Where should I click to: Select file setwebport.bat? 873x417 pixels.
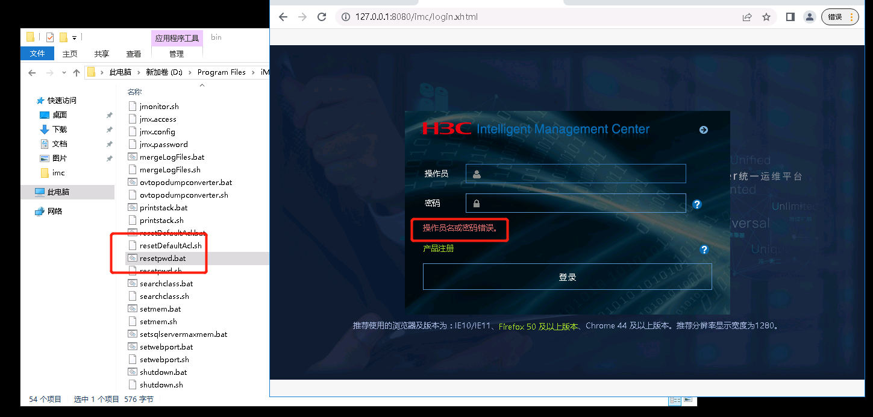coord(166,347)
